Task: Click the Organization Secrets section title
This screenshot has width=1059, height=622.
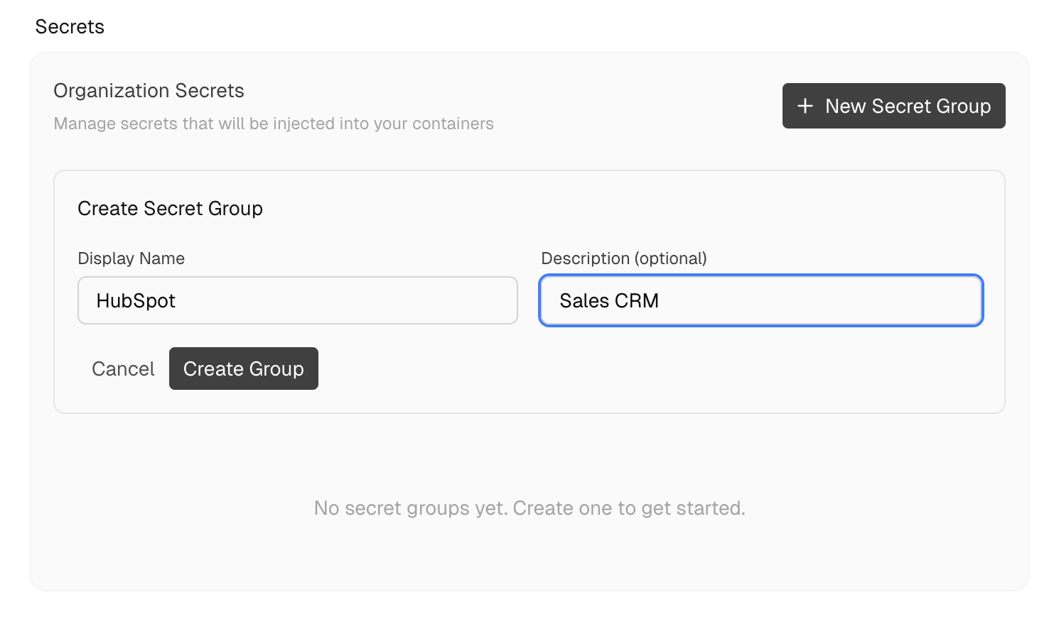Action: pyautogui.click(x=148, y=90)
